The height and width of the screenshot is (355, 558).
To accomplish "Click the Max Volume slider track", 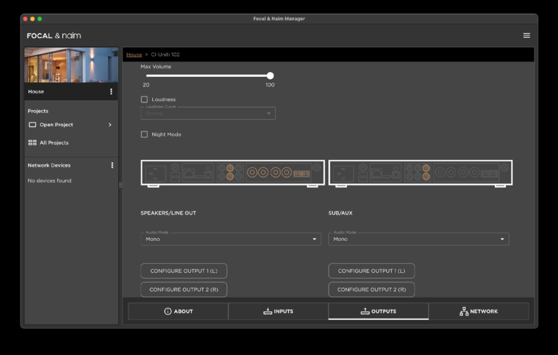I will tap(208, 76).
